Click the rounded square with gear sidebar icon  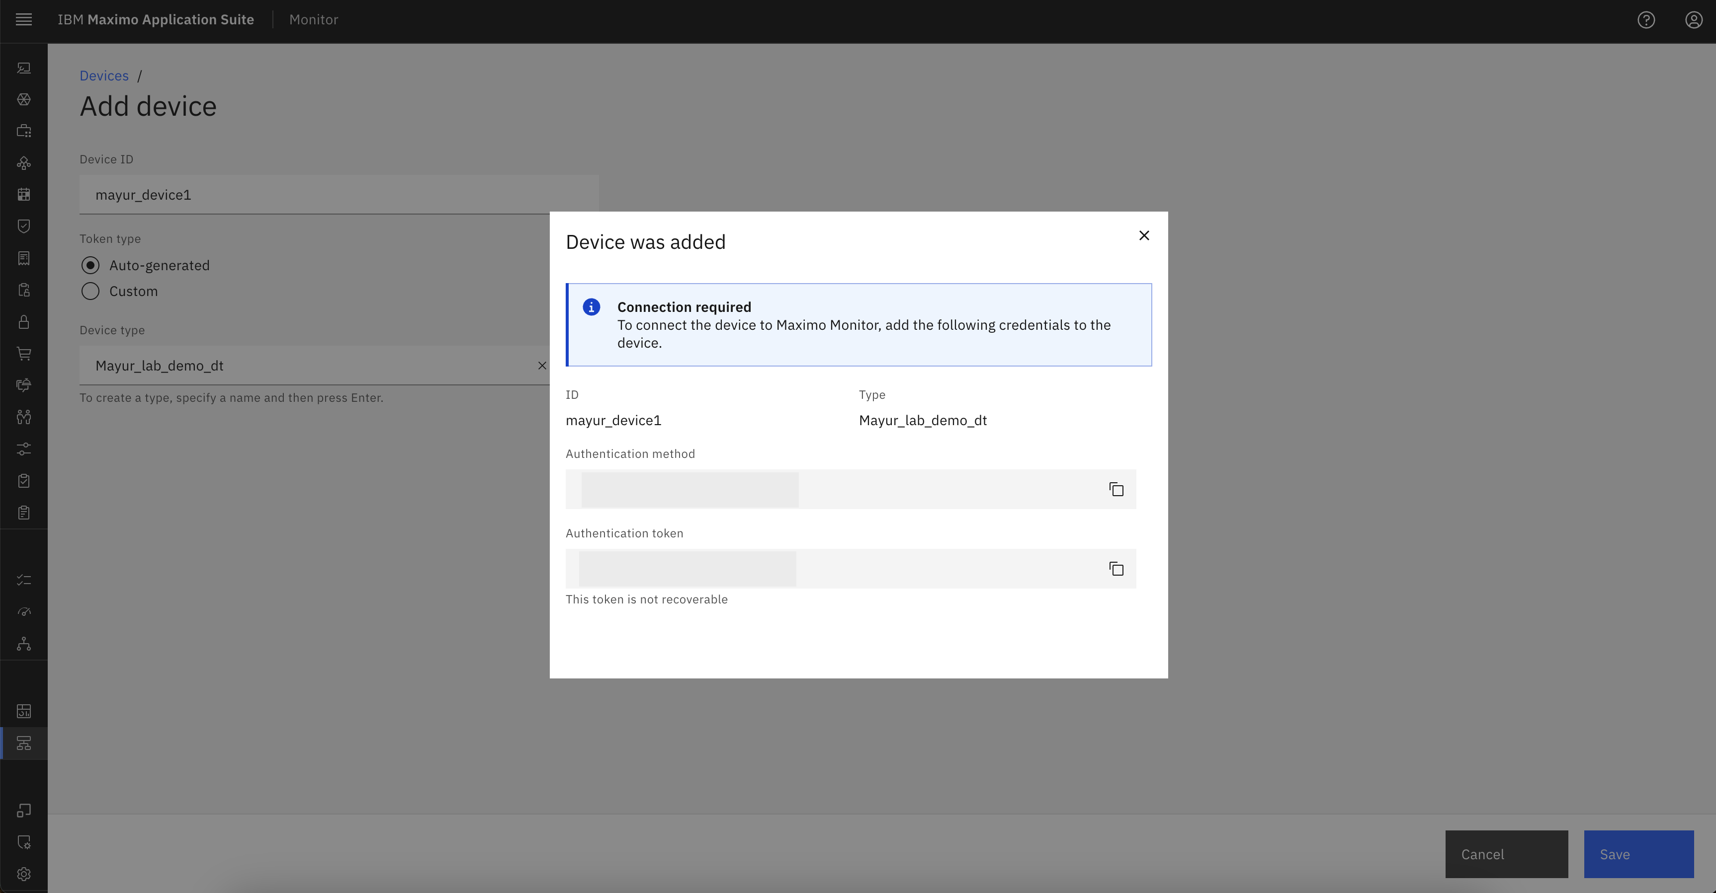(x=24, y=842)
